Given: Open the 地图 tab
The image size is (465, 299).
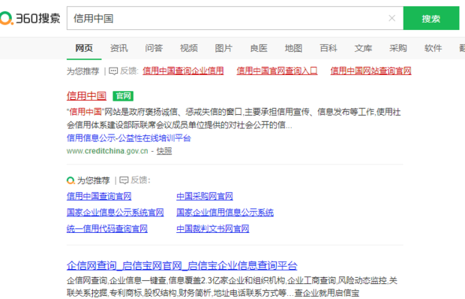Looking at the screenshot, I should click(293, 48).
